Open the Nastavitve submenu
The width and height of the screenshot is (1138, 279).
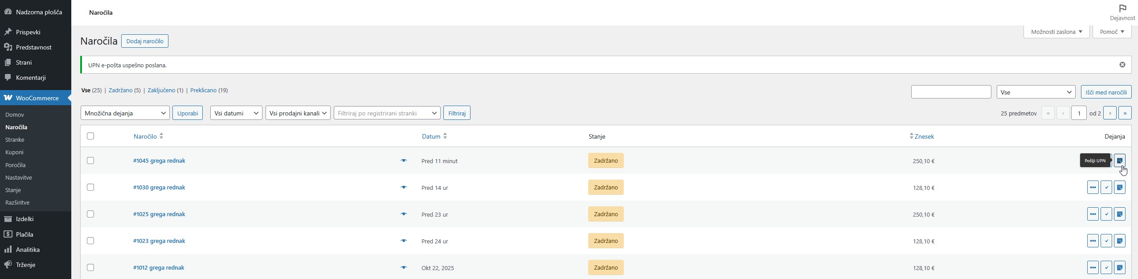click(x=19, y=177)
